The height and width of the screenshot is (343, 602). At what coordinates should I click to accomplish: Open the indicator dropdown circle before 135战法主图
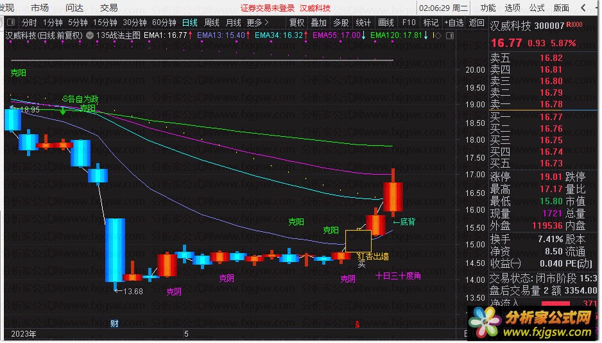(x=90, y=35)
